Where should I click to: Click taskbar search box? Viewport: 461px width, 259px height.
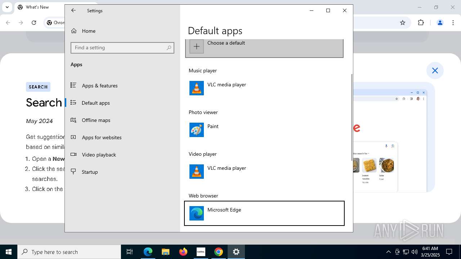pos(69,252)
